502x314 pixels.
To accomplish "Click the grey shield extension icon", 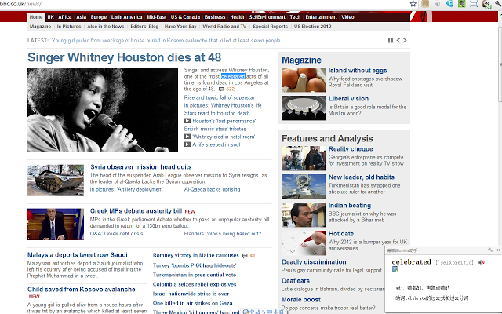I will click(x=438, y=4).
